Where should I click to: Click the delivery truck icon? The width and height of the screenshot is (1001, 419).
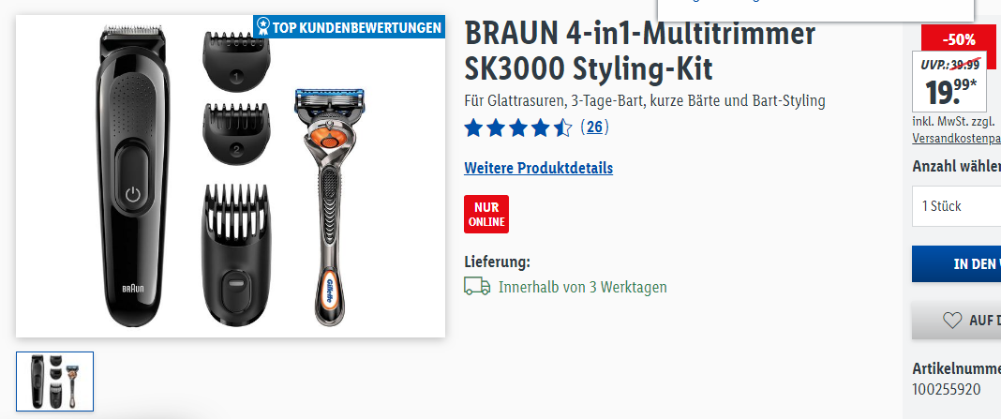click(477, 287)
